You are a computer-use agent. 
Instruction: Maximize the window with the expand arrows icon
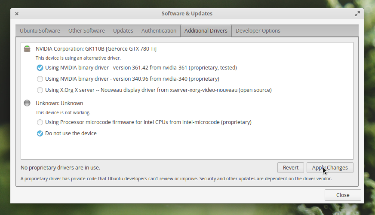pyautogui.click(x=357, y=14)
